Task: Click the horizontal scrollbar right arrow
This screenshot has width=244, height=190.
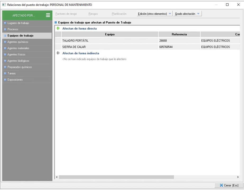Action: click(x=238, y=177)
